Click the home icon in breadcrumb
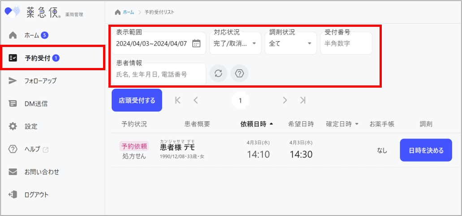The image size is (462, 216). click(118, 12)
